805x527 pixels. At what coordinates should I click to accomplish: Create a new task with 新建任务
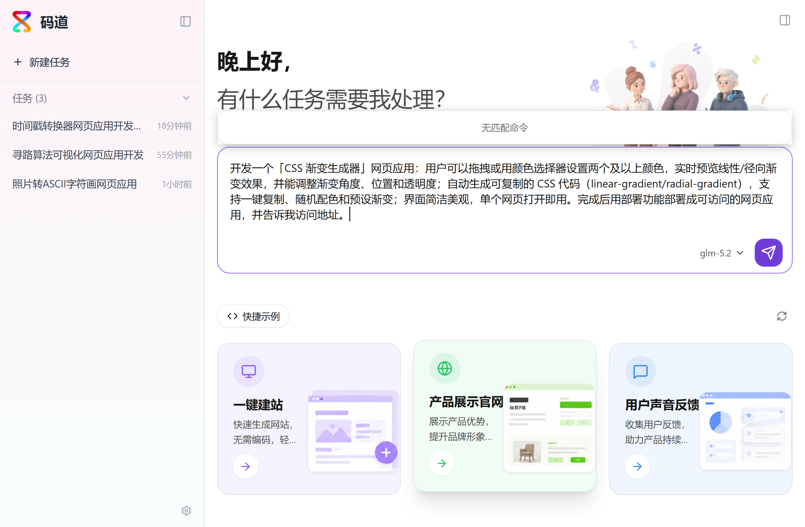(102, 62)
